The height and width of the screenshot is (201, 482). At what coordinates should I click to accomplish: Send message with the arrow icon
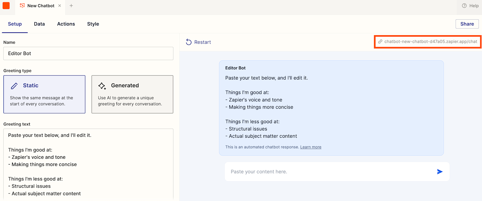coord(440,172)
